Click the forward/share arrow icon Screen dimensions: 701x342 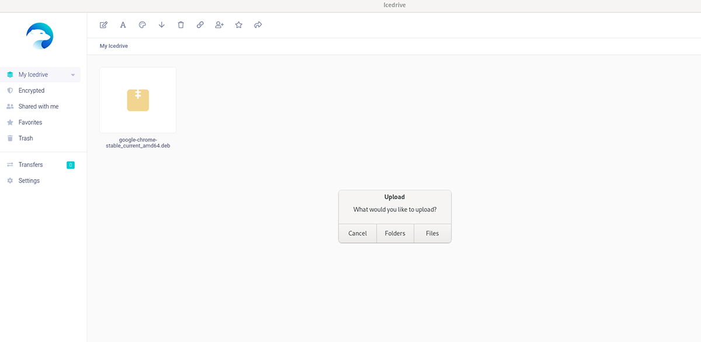point(258,25)
